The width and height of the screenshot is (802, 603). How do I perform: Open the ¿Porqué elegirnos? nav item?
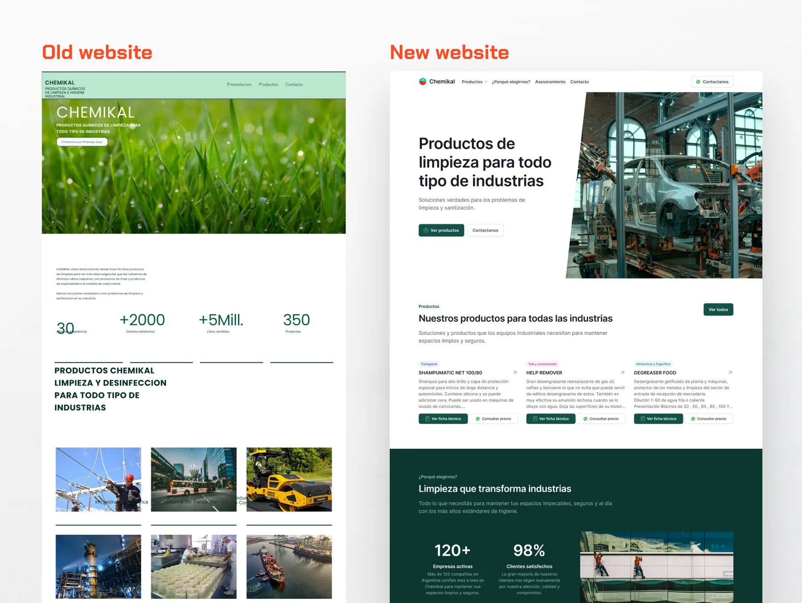(511, 82)
